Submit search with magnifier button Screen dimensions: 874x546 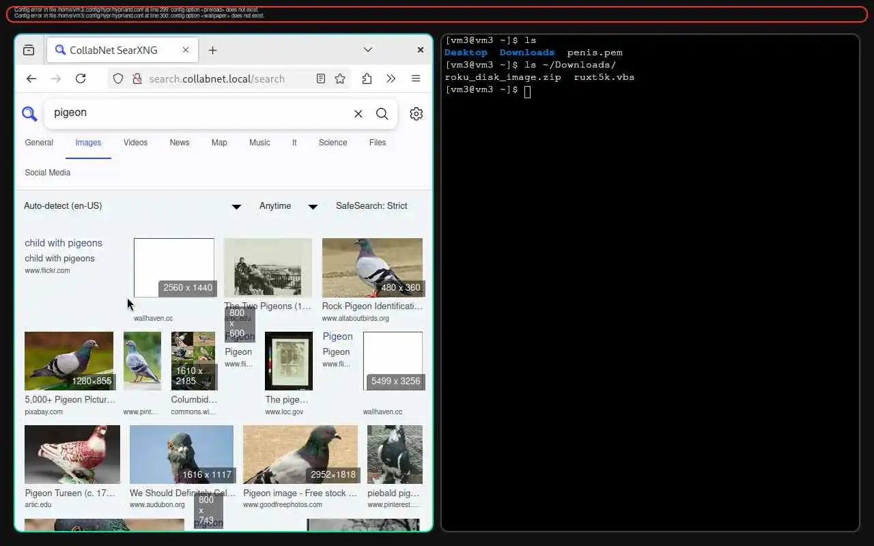tap(382, 114)
